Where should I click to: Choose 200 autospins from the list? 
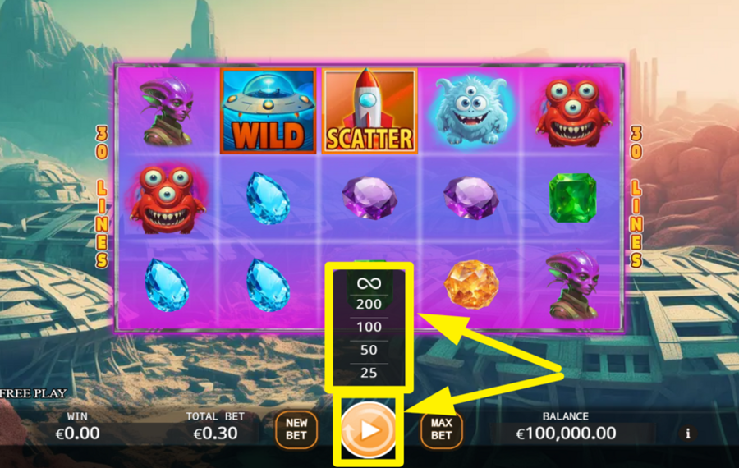369,304
